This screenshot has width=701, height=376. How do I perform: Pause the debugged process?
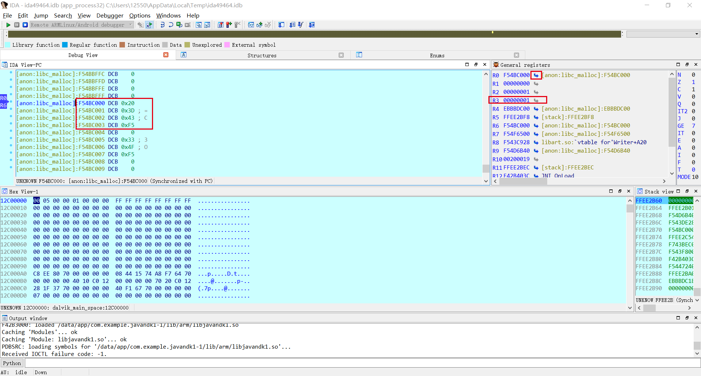pyautogui.click(x=17, y=25)
